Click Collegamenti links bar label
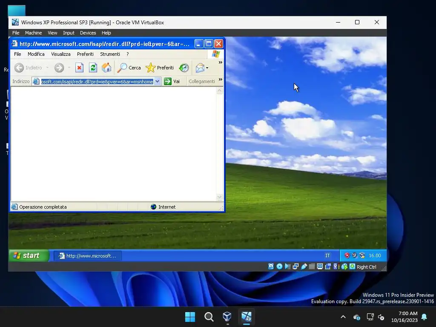Viewport: 436px width, 327px height. tap(201, 81)
